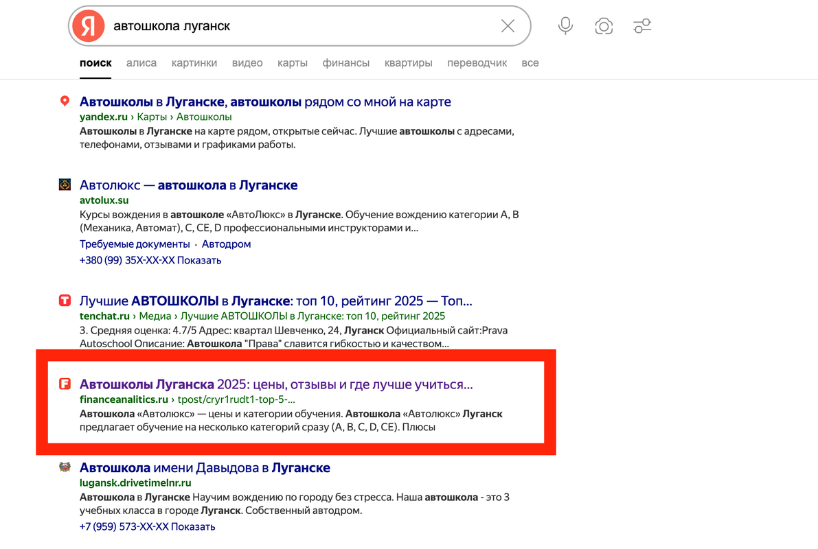Image resolution: width=818 pixels, height=549 pixels.
Task: Open result Автошколы Луганска 2025 цены, отзывы
Action: pos(276,384)
